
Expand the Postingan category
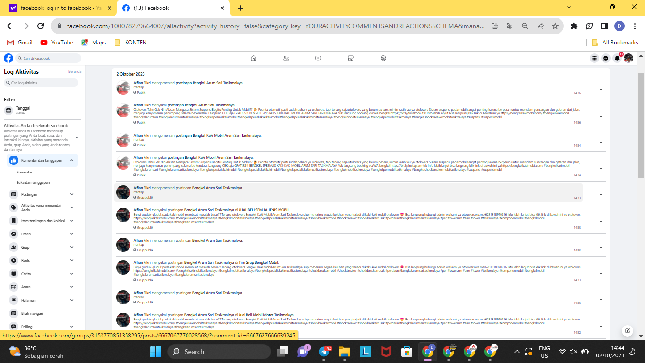[x=72, y=194]
